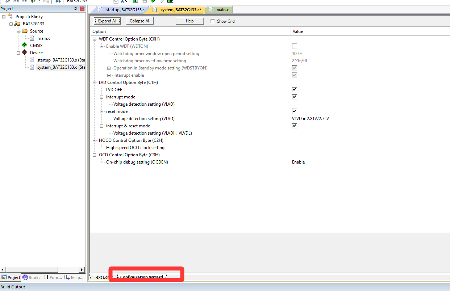Collapse the Enable WDT (WDTON) node
The width and height of the screenshot is (450, 292).
click(x=102, y=46)
